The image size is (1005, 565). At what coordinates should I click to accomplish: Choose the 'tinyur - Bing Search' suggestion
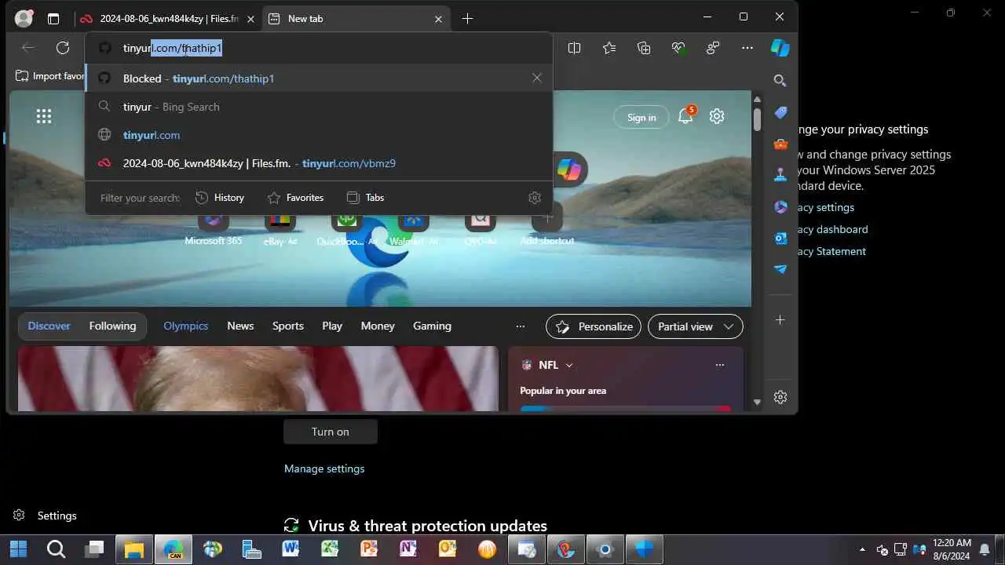(319, 107)
